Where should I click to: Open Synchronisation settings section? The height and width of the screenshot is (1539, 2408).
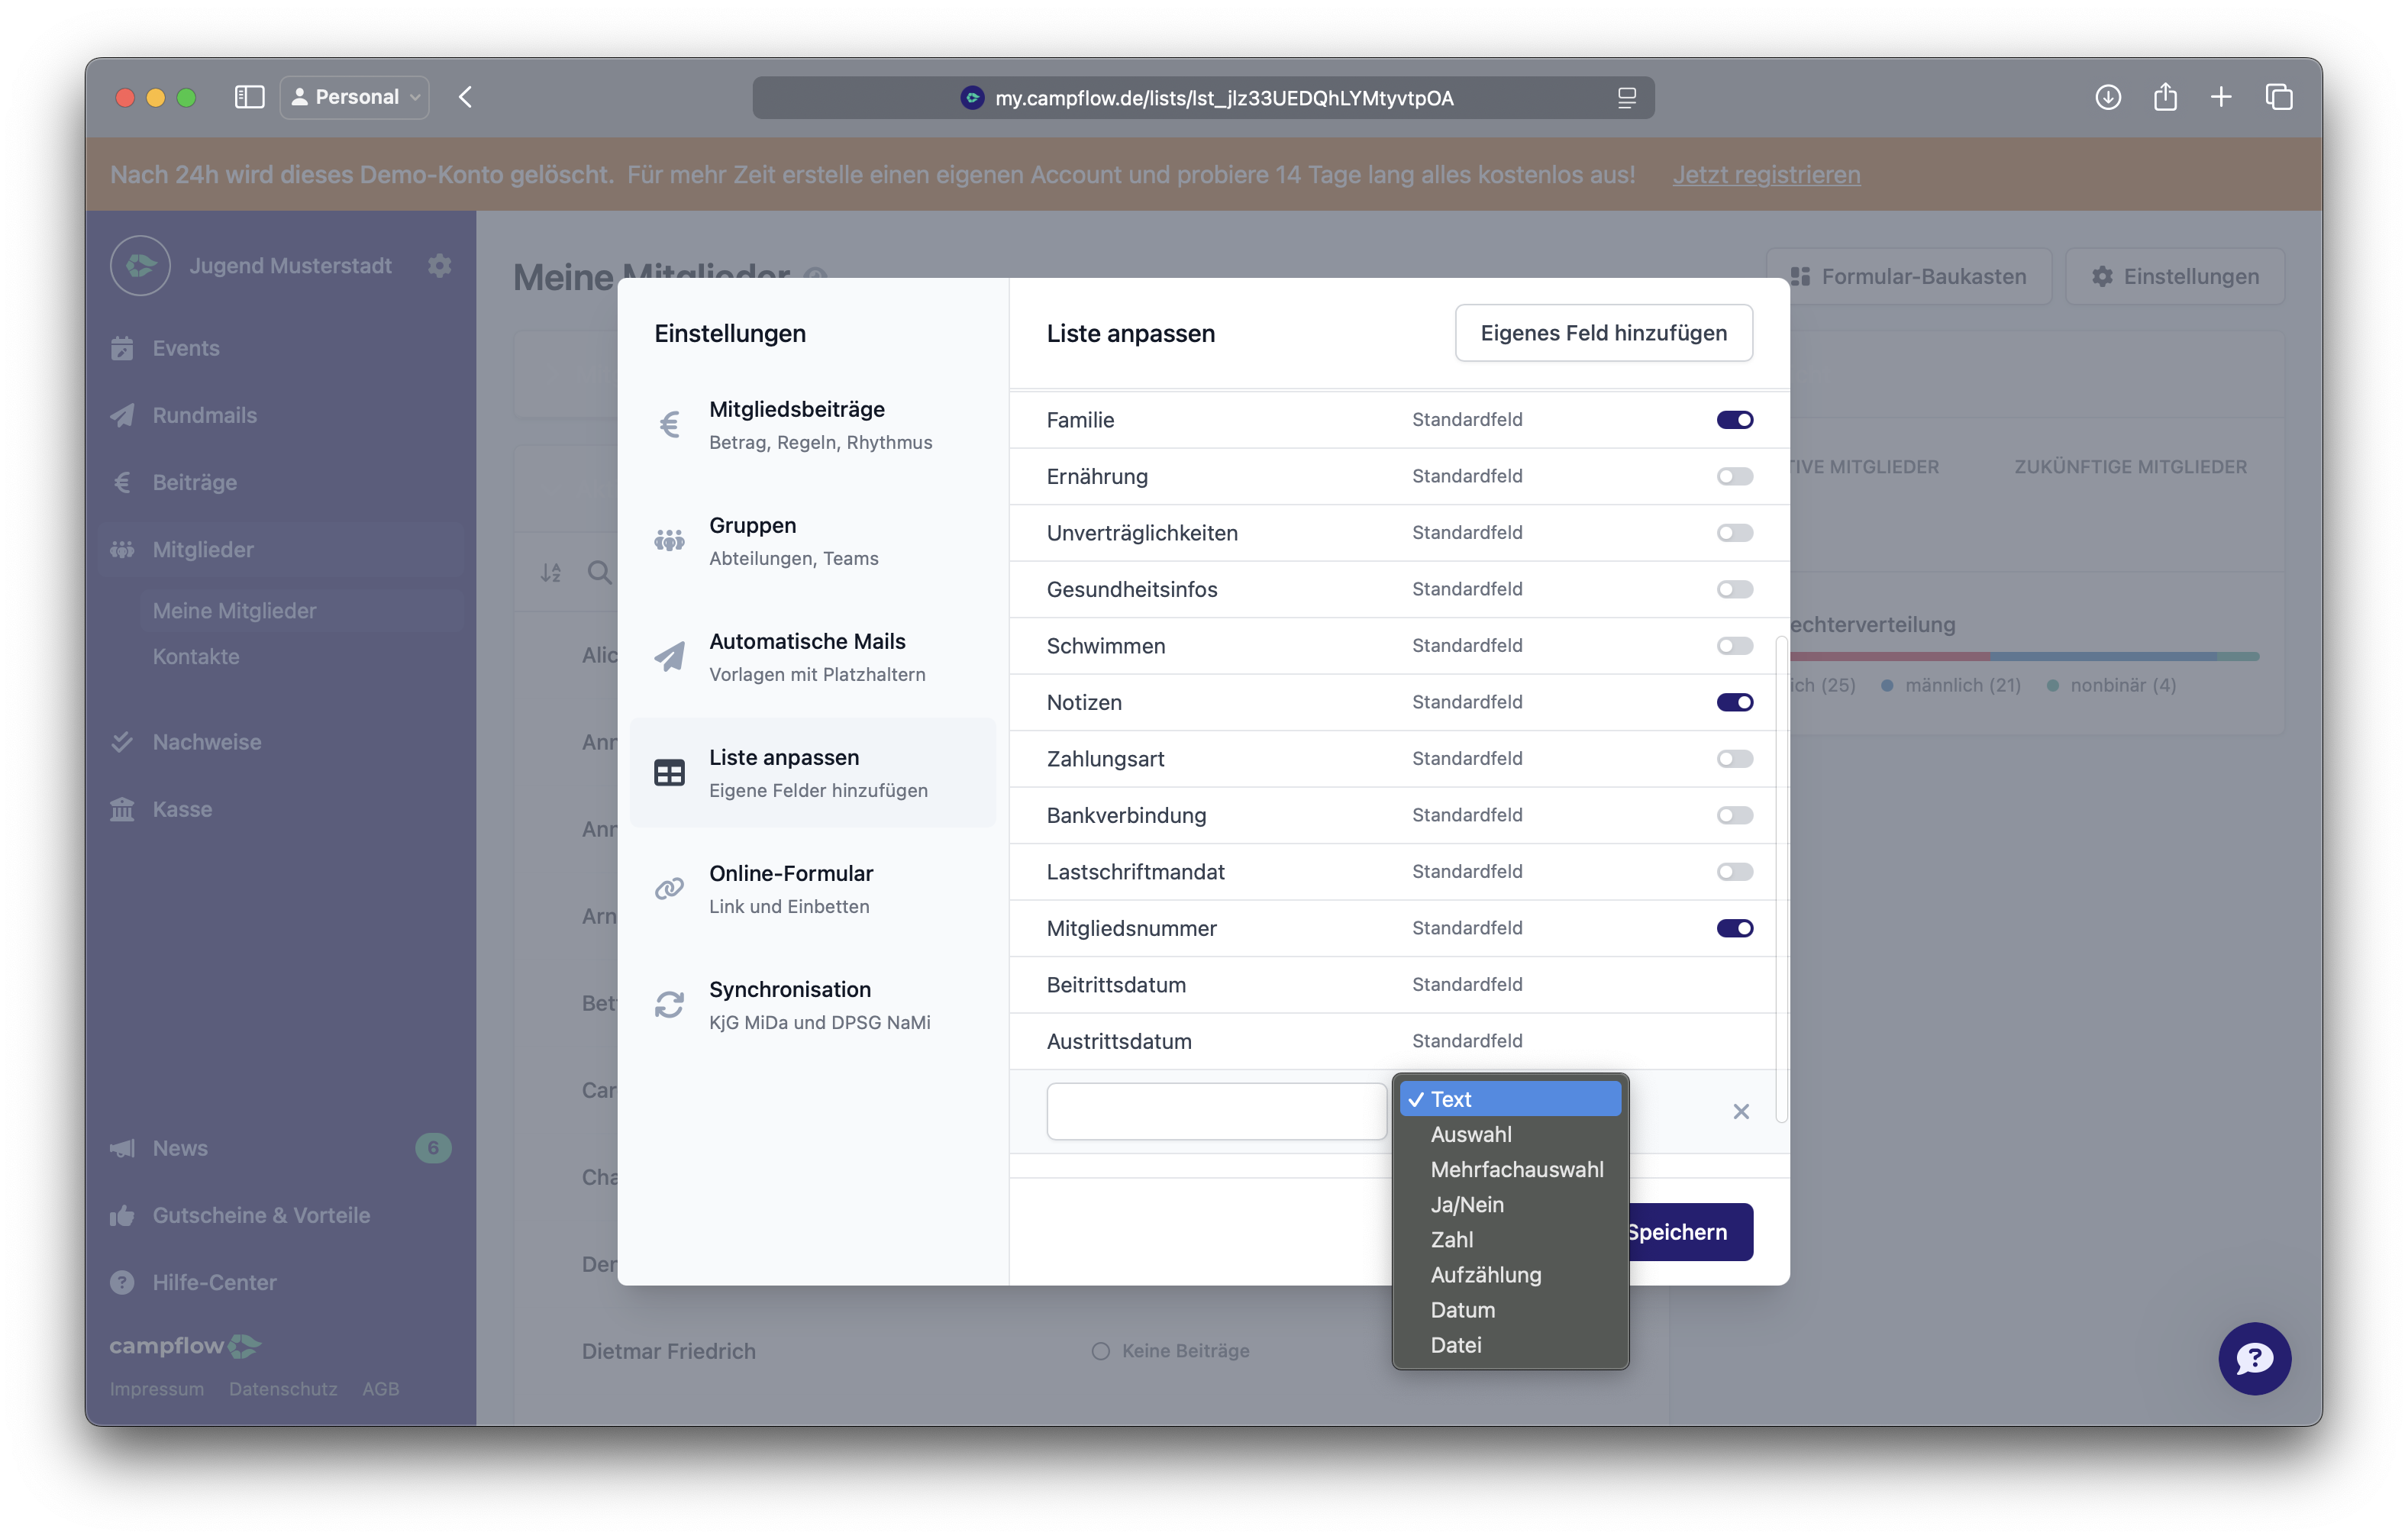pyautogui.click(x=813, y=1005)
